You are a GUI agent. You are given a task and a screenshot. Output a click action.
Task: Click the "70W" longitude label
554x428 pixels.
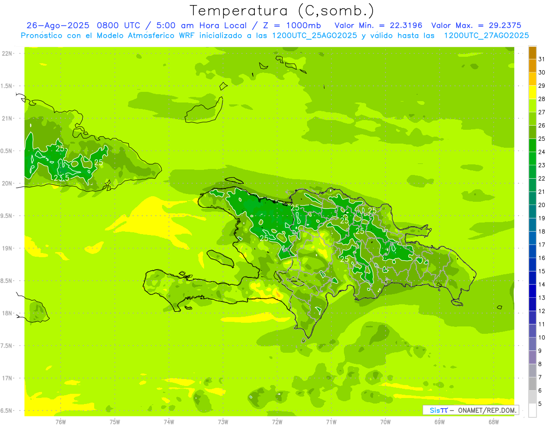click(385, 422)
